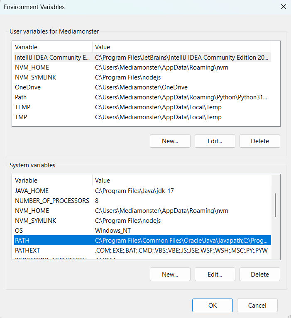Select the TEMP user variable
This screenshot has width=291, height=318.
point(142,107)
